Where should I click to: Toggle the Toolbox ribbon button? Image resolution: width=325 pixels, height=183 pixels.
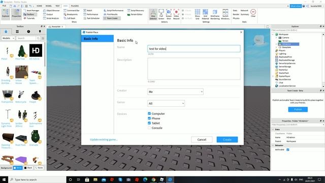coord(30,14)
